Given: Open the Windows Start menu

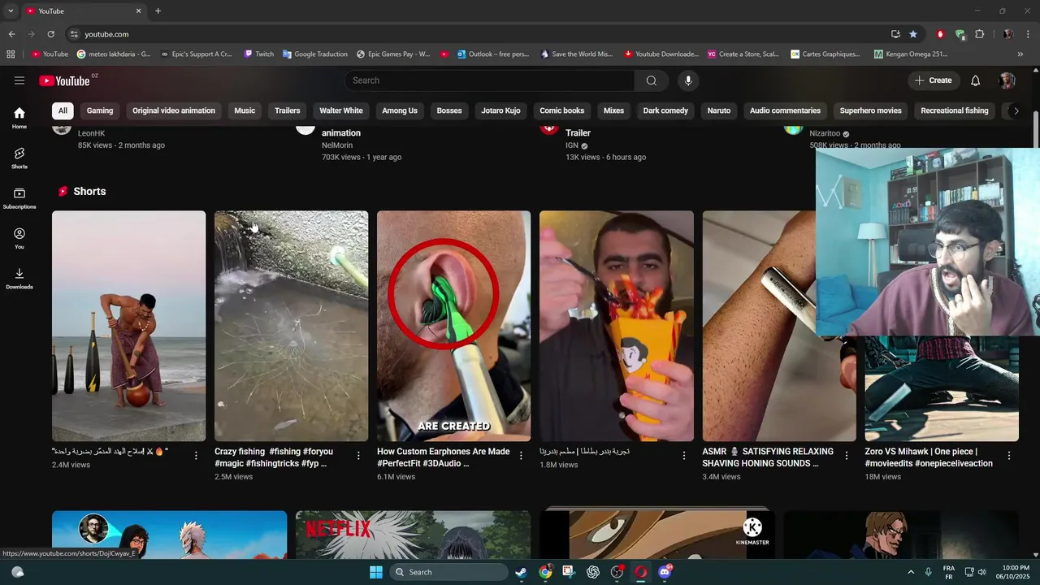Looking at the screenshot, I should pos(376,572).
